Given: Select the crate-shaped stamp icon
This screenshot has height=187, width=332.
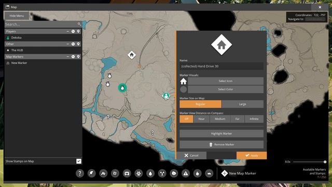Looking at the screenshot, I should pos(115,173).
